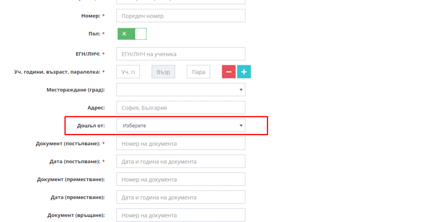Select the Уч. години small field
This screenshot has height=222, width=433.
click(128, 72)
